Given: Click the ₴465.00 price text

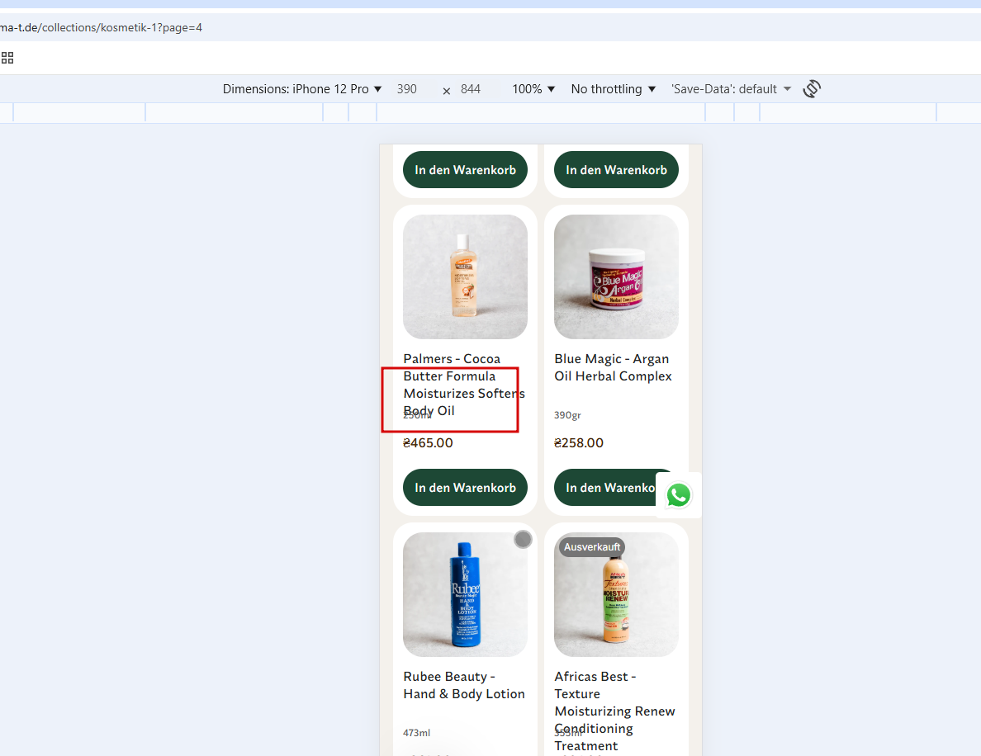Looking at the screenshot, I should (x=428, y=442).
